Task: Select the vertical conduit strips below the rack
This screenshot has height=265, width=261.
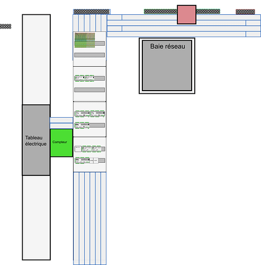Action: (x=90, y=218)
